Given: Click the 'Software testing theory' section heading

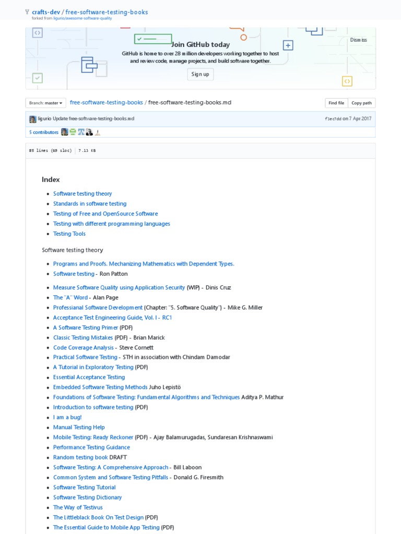Looking at the screenshot, I should [x=72, y=250].
